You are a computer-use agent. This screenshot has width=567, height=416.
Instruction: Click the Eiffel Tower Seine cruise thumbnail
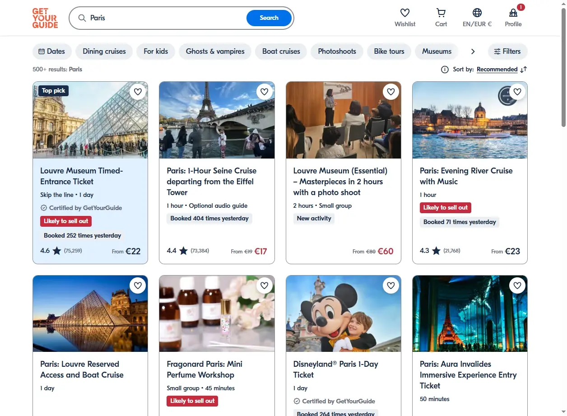click(x=217, y=120)
